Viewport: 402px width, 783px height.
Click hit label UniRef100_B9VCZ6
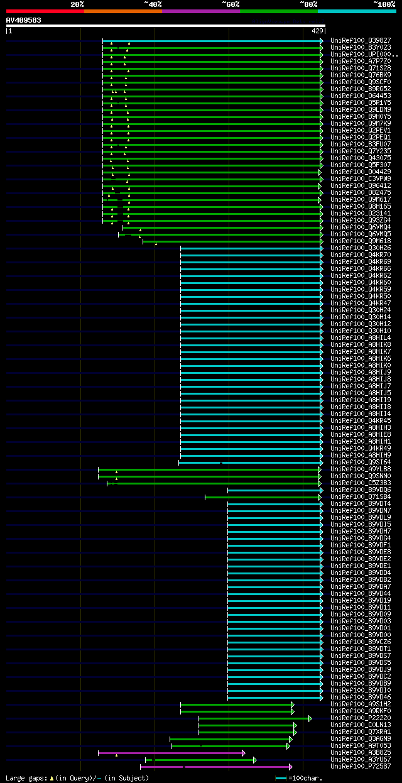[361, 642]
